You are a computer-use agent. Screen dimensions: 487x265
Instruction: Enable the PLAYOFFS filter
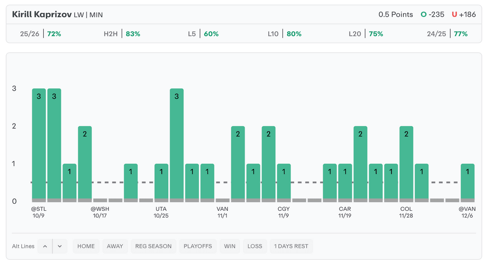click(198, 246)
